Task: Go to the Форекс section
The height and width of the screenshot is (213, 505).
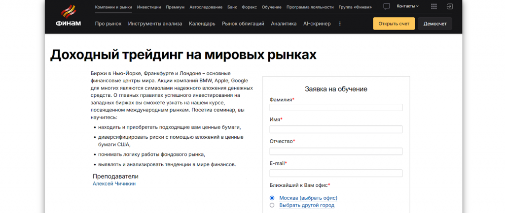Action: click(x=250, y=7)
